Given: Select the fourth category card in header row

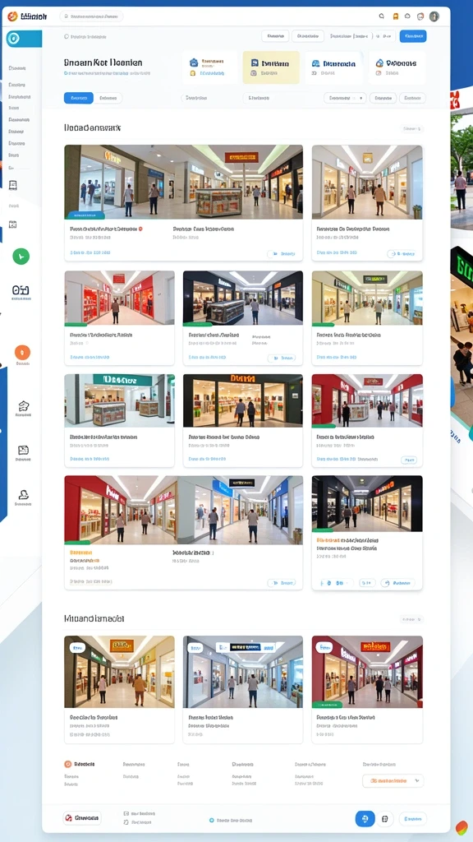Looking at the screenshot, I should pyautogui.click(x=397, y=67).
